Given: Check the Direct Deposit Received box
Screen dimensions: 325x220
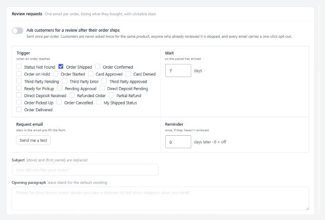Looking at the screenshot, I should coord(19,95).
